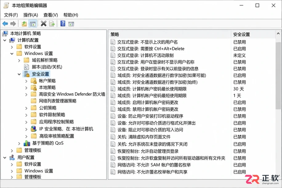The image size is (282, 188).
Task: Expand the 基于策略的 QoS node
Action: pos(19,143)
